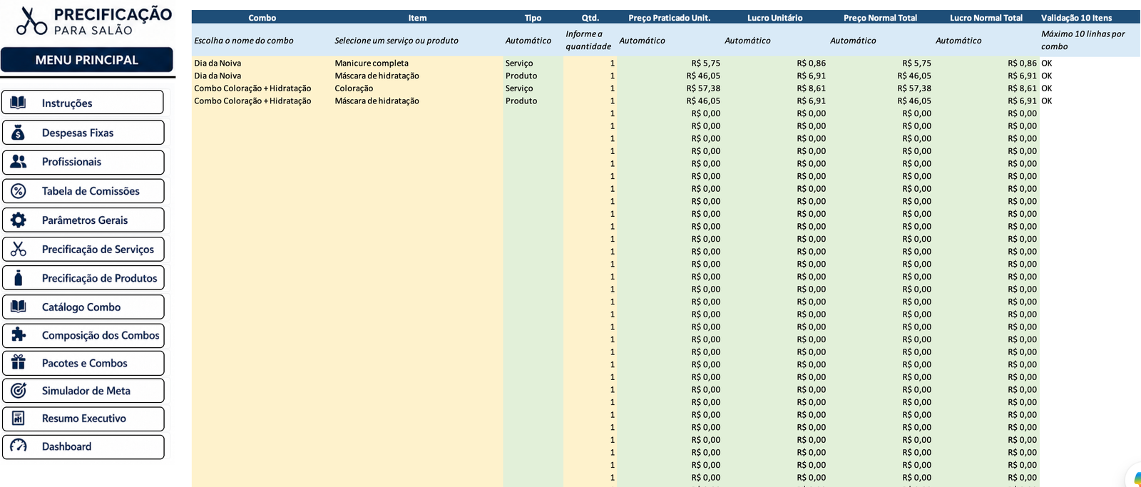Click the 'Escolha o nome do combo' hint
This screenshot has width=1141, height=487.
coord(244,41)
